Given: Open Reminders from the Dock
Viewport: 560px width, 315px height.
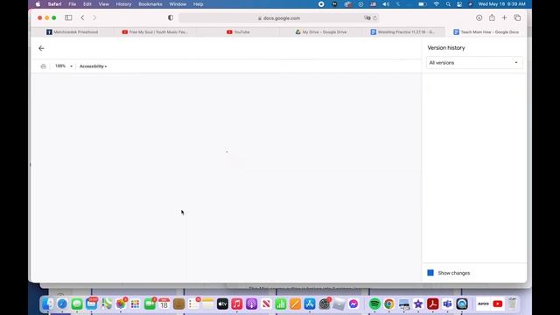Looking at the screenshot, I should tap(193, 304).
